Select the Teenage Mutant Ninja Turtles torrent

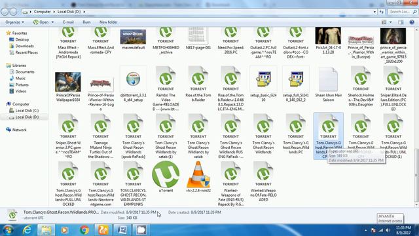(101, 136)
